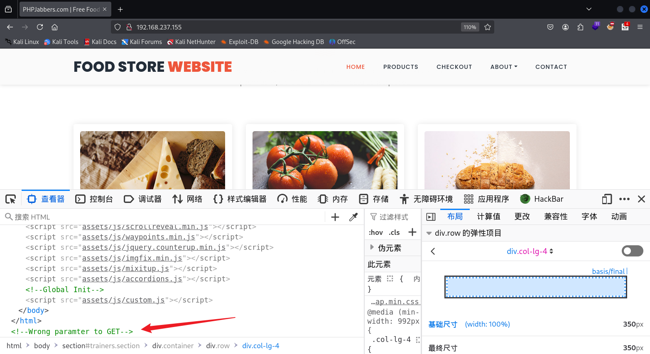
Task: Bookmark this page with the star icon
Action: tap(488, 27)
